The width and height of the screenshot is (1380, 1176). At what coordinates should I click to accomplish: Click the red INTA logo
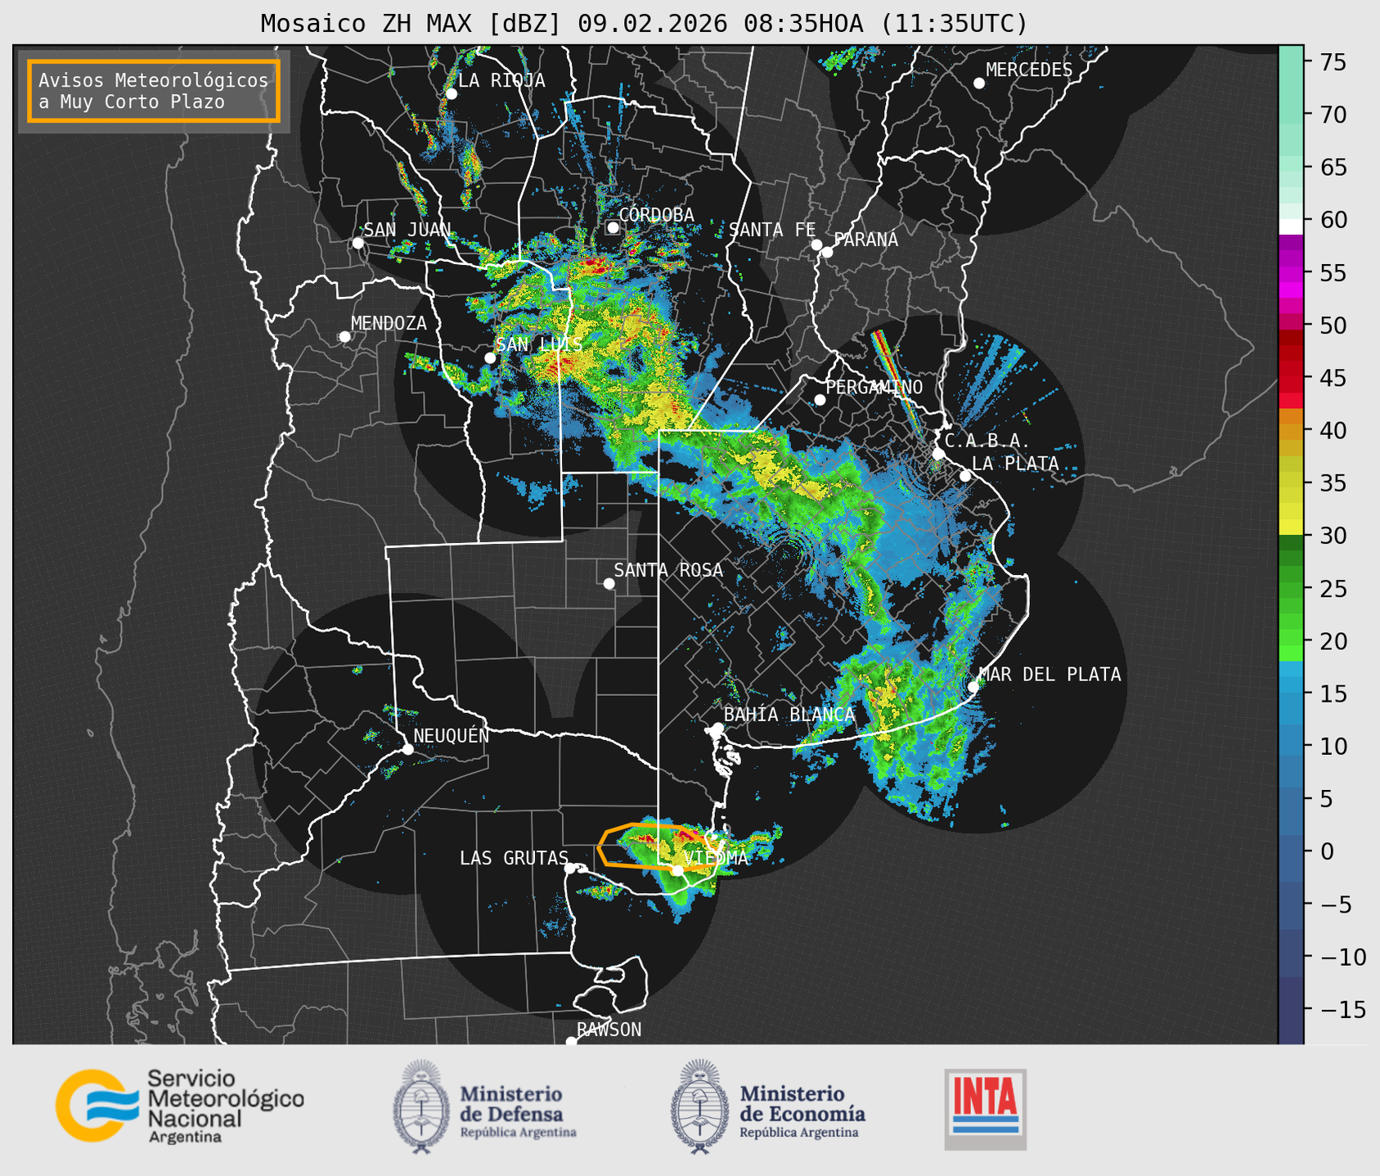coord(985,1108)
